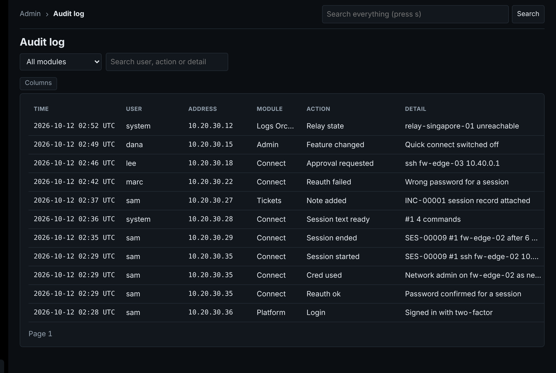
Task: Focus the Search user, action or detail box
Action: [167, 62]
